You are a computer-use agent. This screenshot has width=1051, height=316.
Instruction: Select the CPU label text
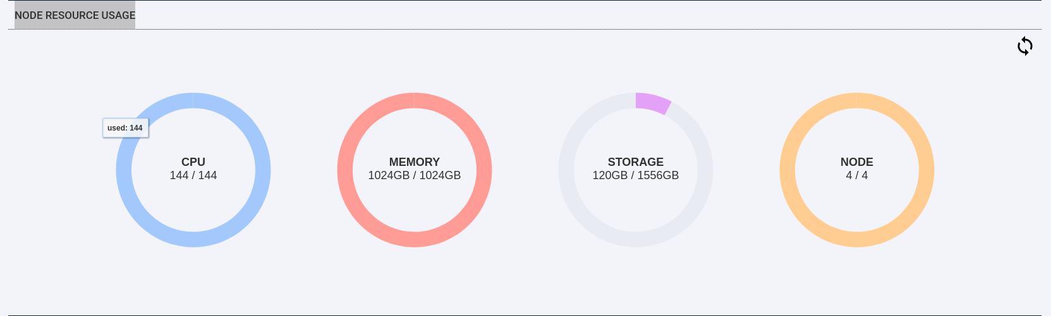pos(193,162)
